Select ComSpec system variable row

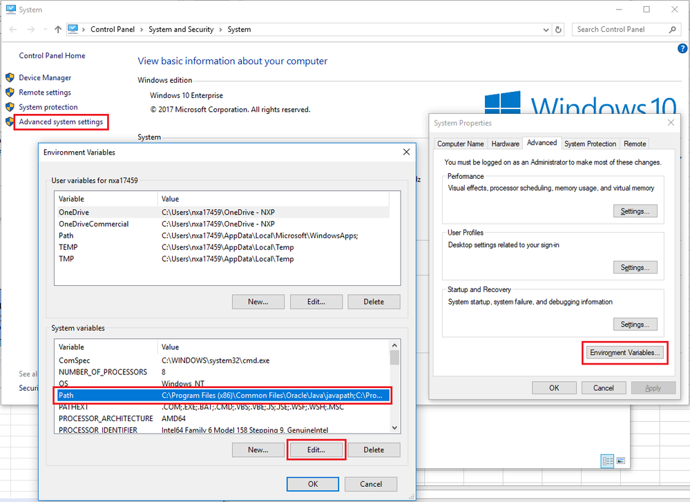pyautogui.click(x=223, y=360)
